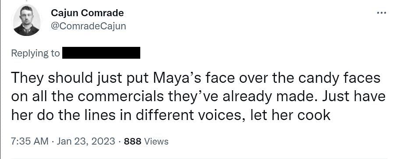This screenshot has height=159, width=398.
Task: Open the 888 Views analytics count
Action: point(146,141)
